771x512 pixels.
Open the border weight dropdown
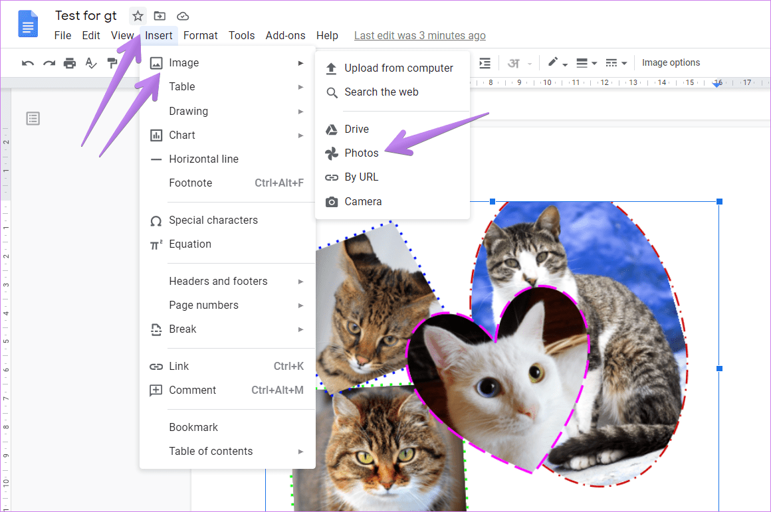click(x=587, y=63)
